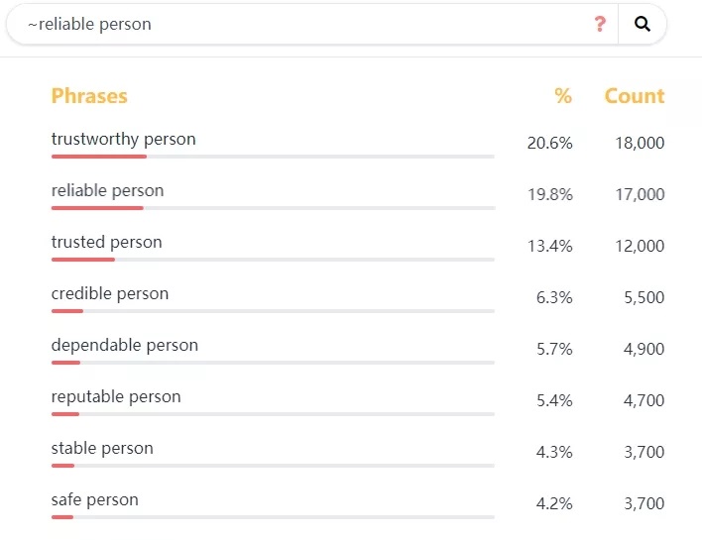Sort by the % column header
This screenshot has width=702, height=540.
pos(563,96)
